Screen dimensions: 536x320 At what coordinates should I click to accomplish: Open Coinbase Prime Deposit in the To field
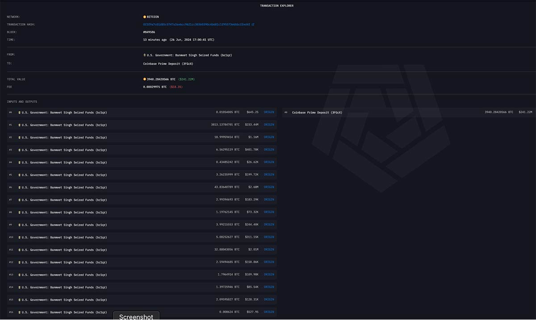tap(168, 64)
